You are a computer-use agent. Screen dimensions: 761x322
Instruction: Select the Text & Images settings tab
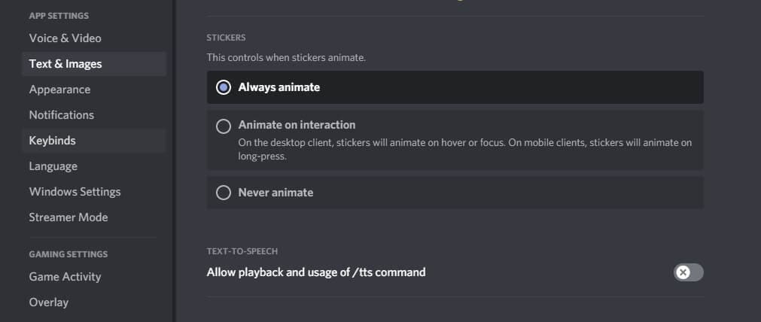coord(65,64)
